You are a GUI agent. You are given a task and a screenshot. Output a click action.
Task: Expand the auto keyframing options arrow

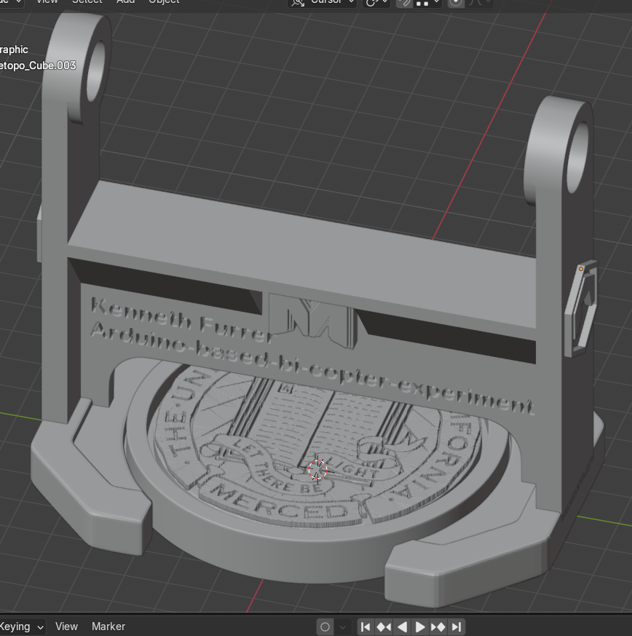342,627
